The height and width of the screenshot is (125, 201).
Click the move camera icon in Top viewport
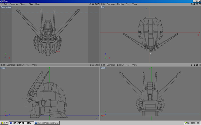191,4
